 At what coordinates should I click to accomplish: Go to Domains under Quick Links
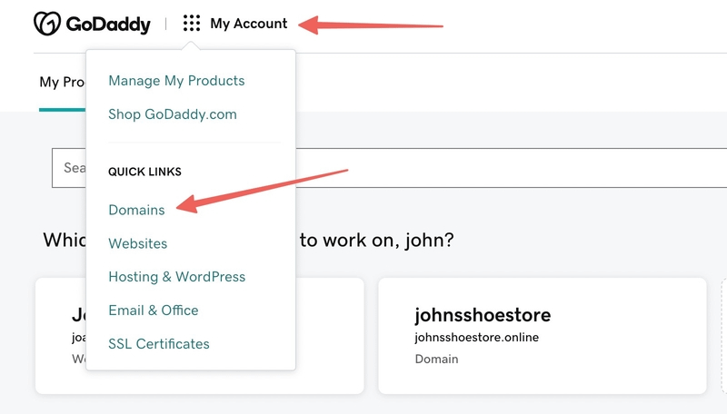click(136, 210)
